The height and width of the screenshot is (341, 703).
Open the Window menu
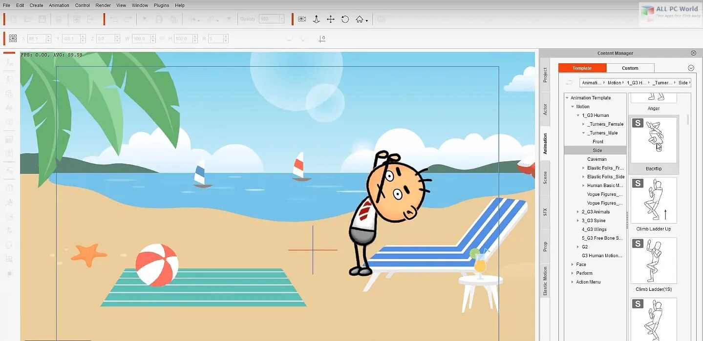tap(140, 5)
